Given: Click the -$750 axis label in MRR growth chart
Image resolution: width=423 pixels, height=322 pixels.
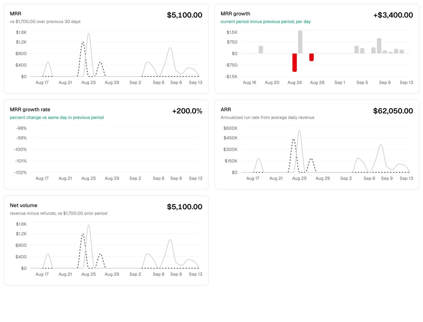Looking at the screenshot, I should point(231,65).
